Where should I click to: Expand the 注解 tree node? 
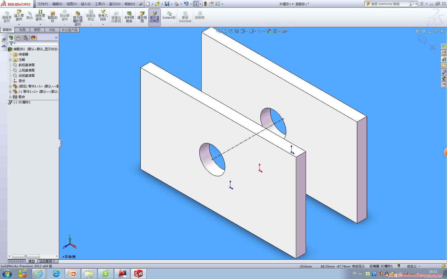tap(10, 60)
